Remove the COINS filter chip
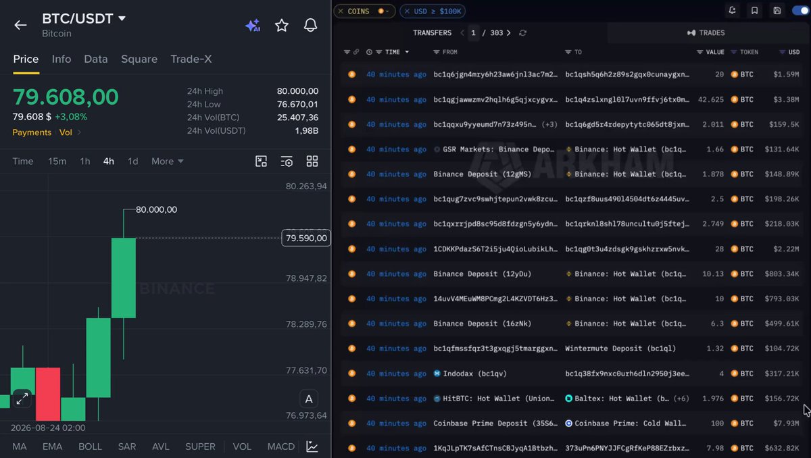Screen dimensions: 811x458 [341, 11]
